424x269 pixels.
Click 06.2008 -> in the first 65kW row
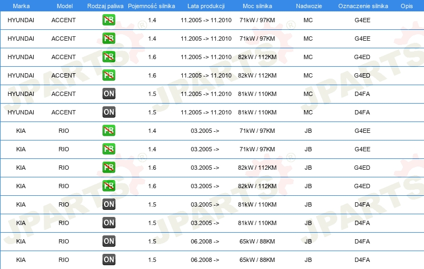(205, 241)
